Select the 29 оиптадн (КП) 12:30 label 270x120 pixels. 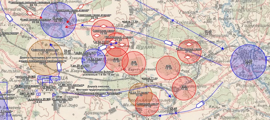pos(62,101)
